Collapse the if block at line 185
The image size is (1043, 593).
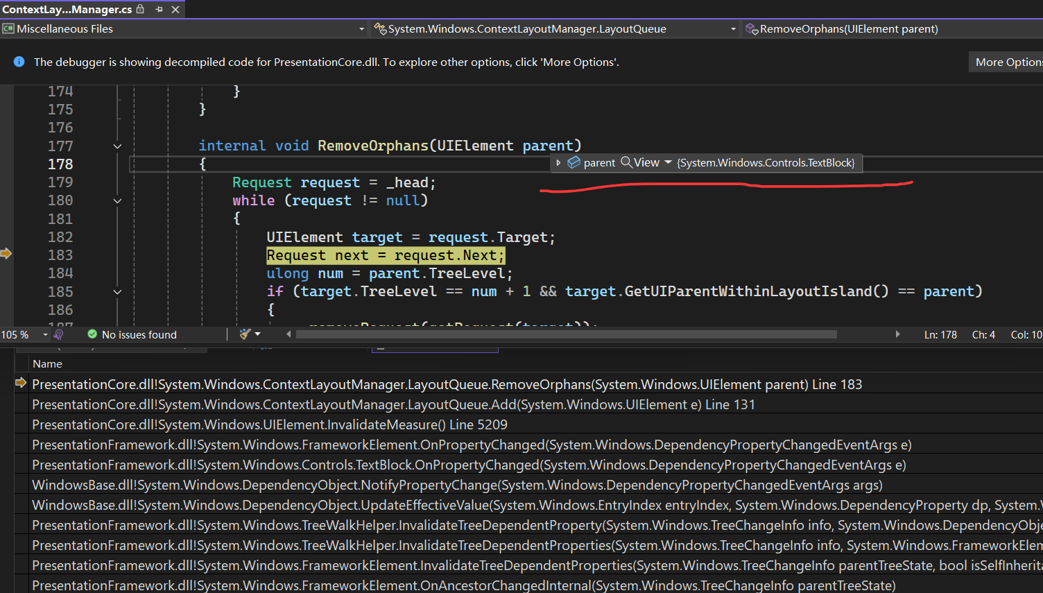[x=117, y=292]
